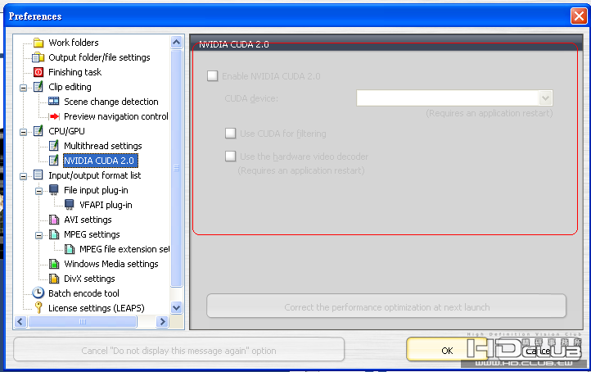
Task: Select Work folders in the tree
Action: click(74, 43)
